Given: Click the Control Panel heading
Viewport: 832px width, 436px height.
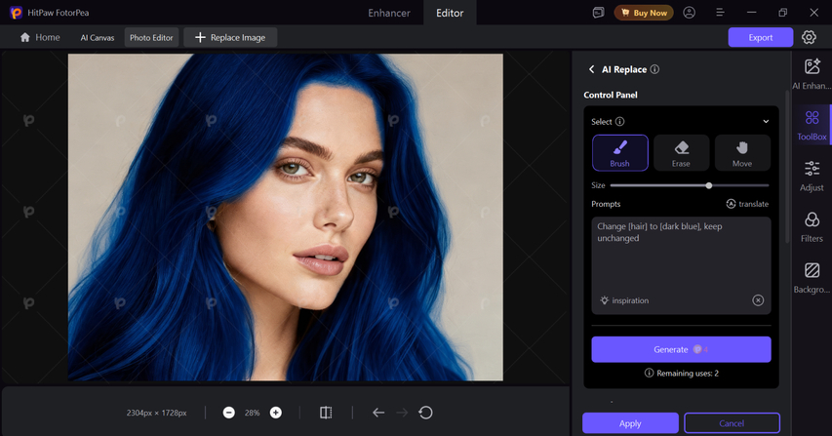Looking at the screenshot, I should pyautogui.click(x=611, y=95).
